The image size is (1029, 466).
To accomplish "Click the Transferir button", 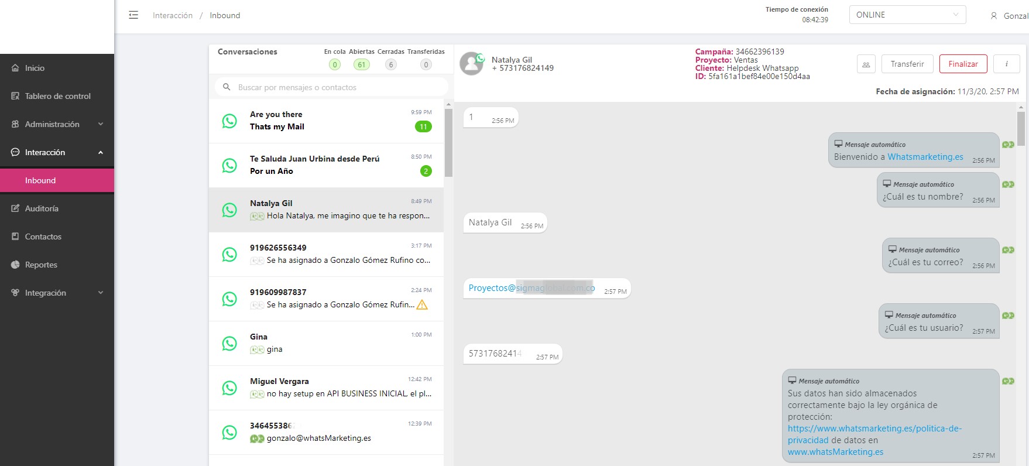I will [907, 64].
